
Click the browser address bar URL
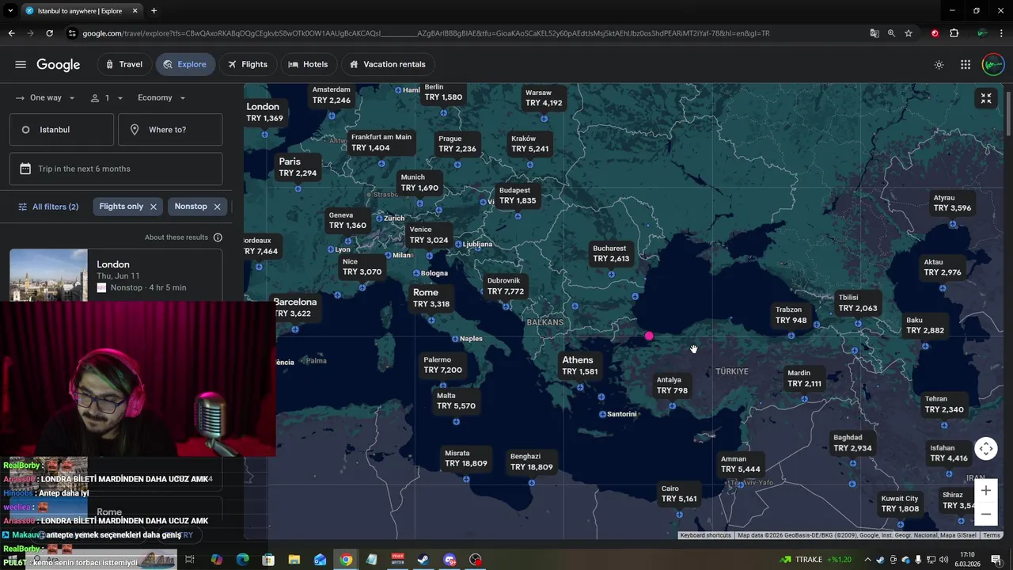pyautogui.click(x=426, y=33)
